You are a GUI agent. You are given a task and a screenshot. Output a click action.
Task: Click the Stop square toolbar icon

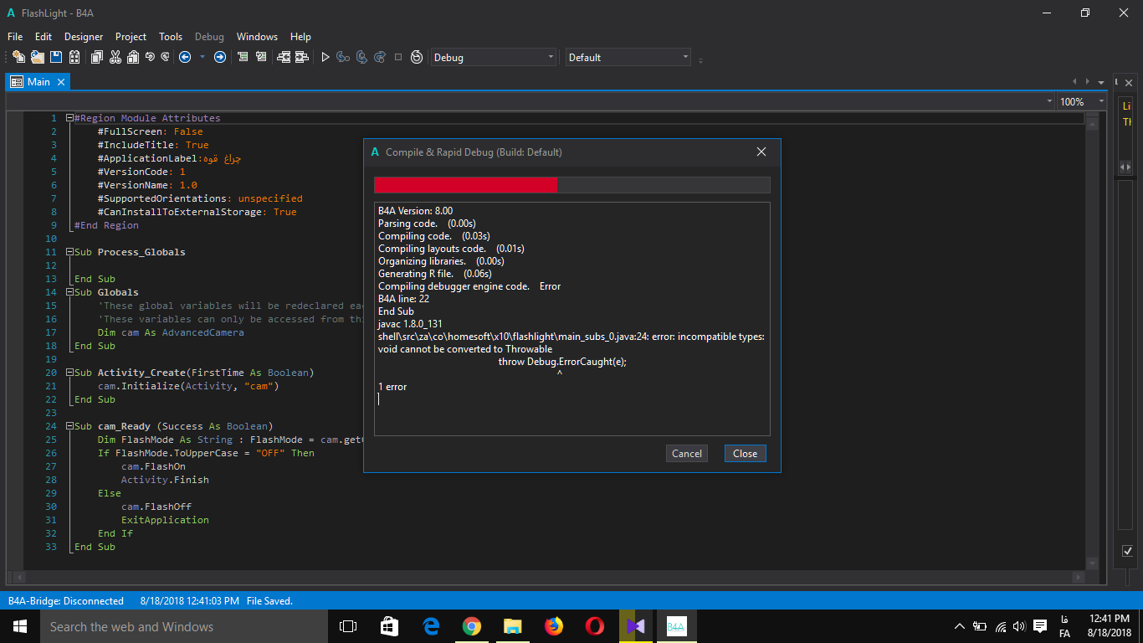[x=398, y=57]
